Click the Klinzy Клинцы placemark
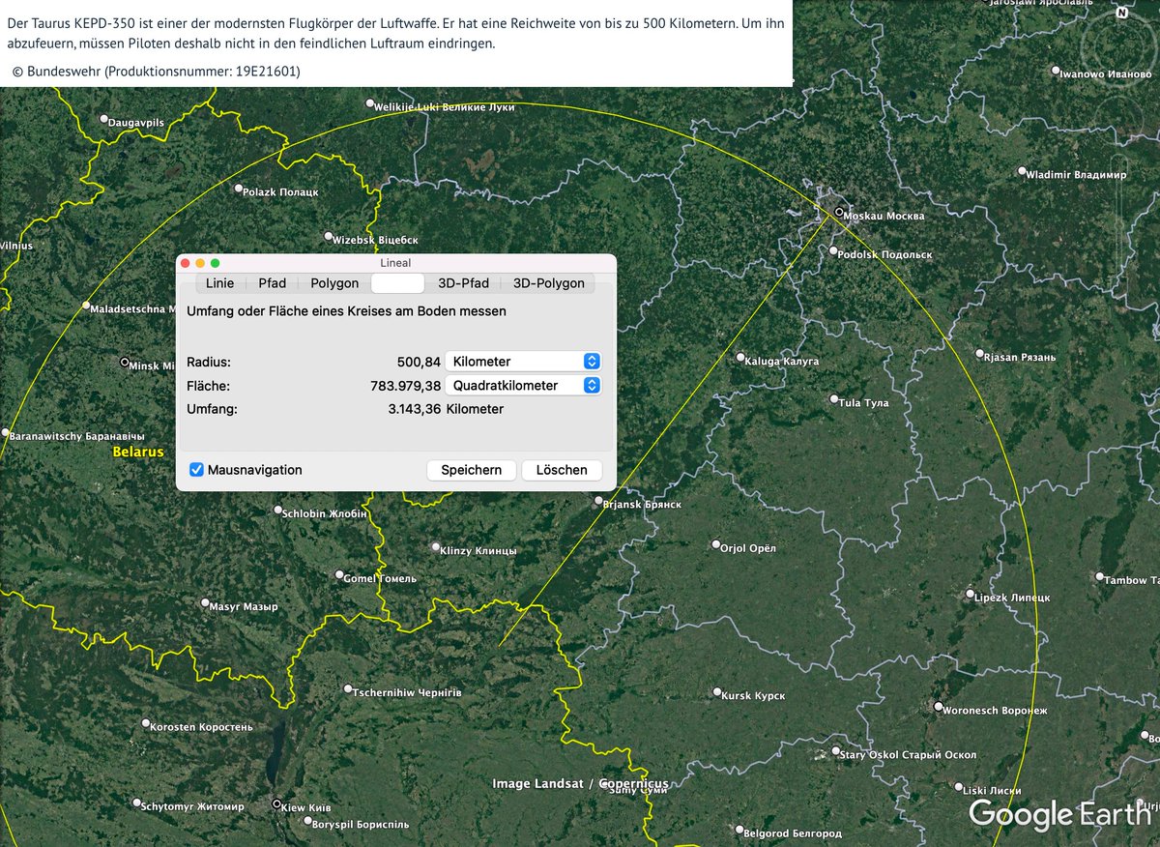This screenshot has height=847, width=1160. pyautogui.click(x=434, y=548)
